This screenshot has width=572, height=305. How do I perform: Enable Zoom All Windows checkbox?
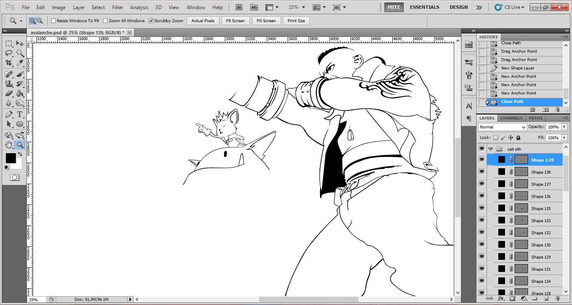point(105,21)
